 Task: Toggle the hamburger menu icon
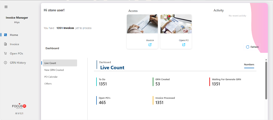[x=6, y=7]
